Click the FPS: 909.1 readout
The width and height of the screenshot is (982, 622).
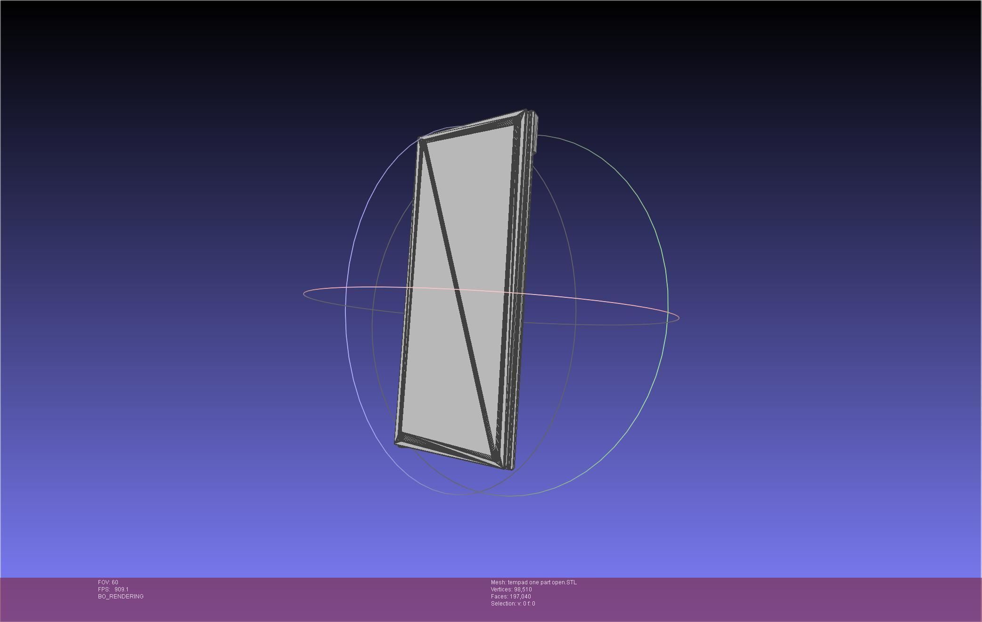click(113, 589)
